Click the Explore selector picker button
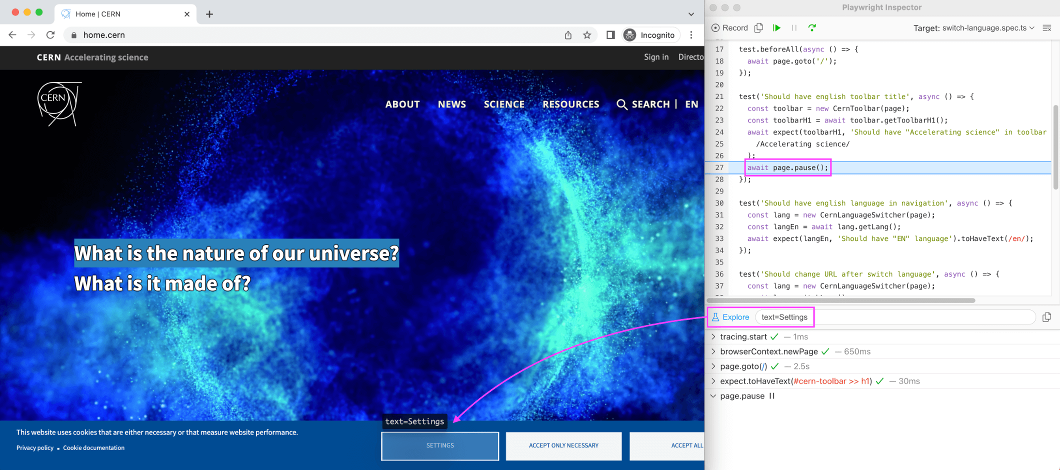 pos(730,317)
